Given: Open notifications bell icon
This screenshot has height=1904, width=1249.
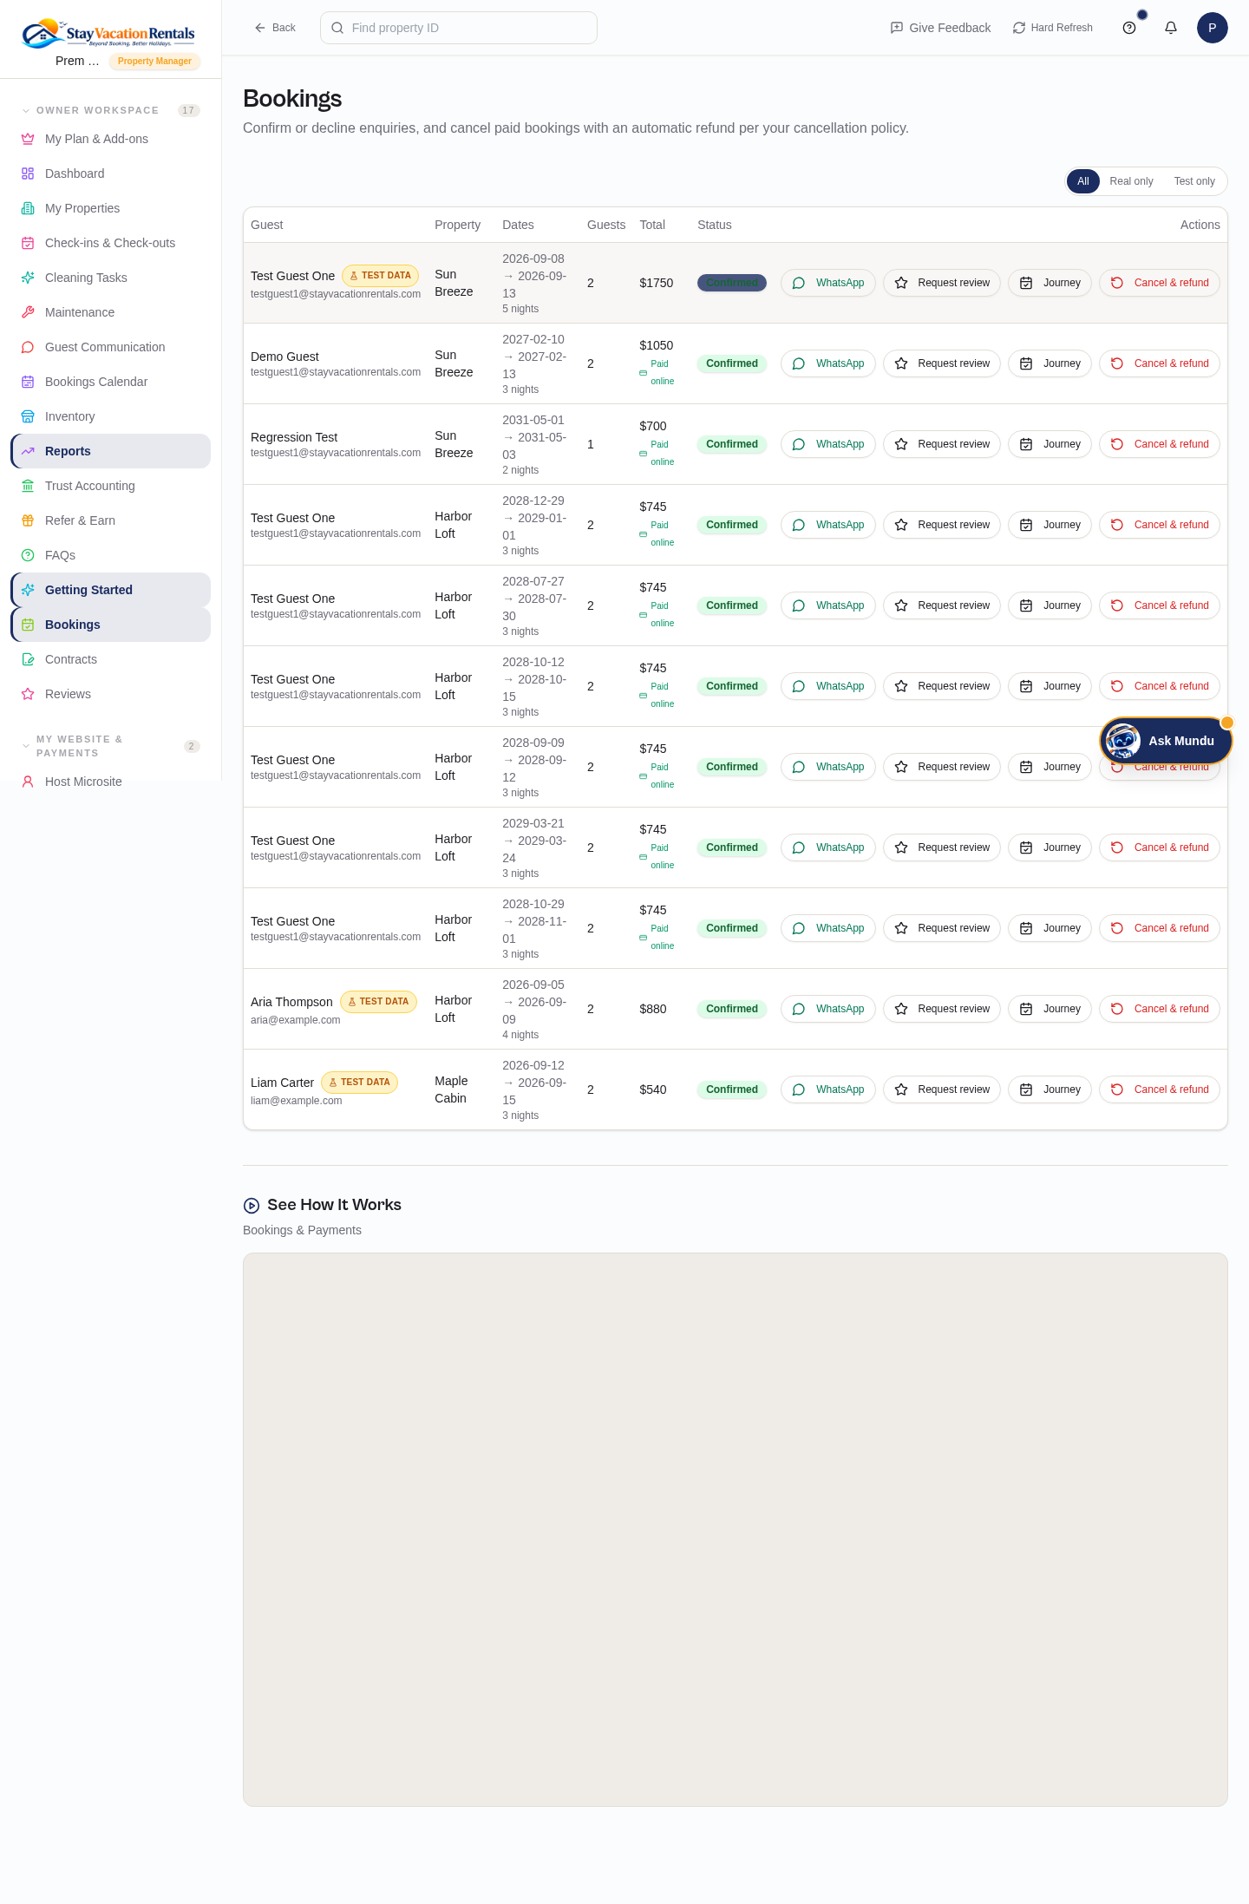Looking at the screenshot, I should point(1171,28).
